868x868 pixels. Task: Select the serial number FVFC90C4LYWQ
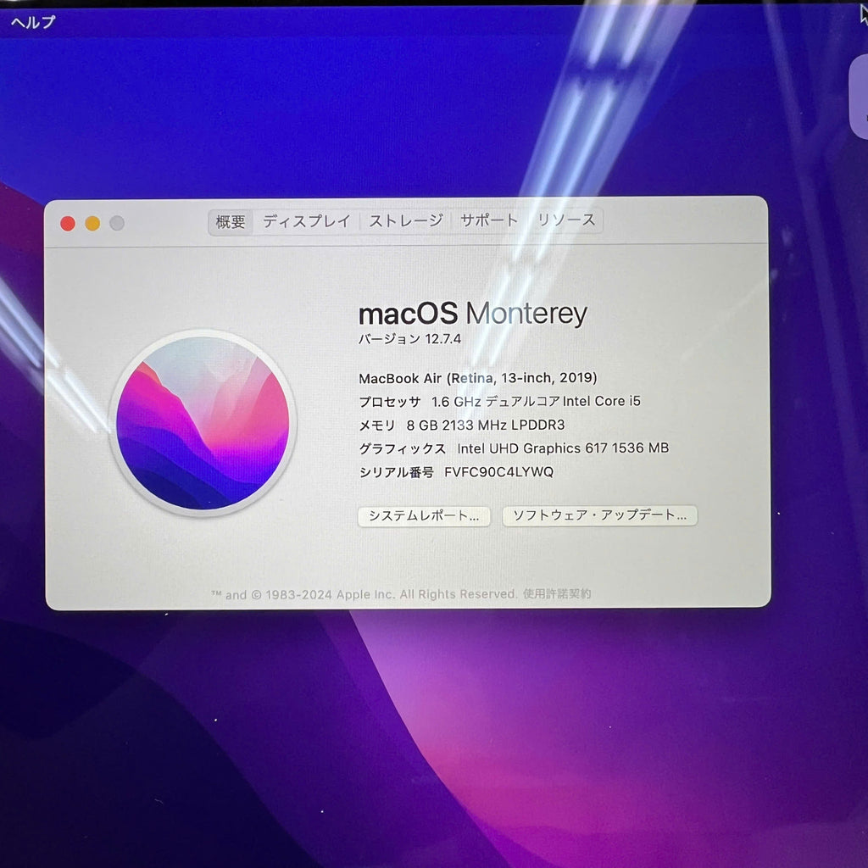pyautogui.click(x=498, y=471)
